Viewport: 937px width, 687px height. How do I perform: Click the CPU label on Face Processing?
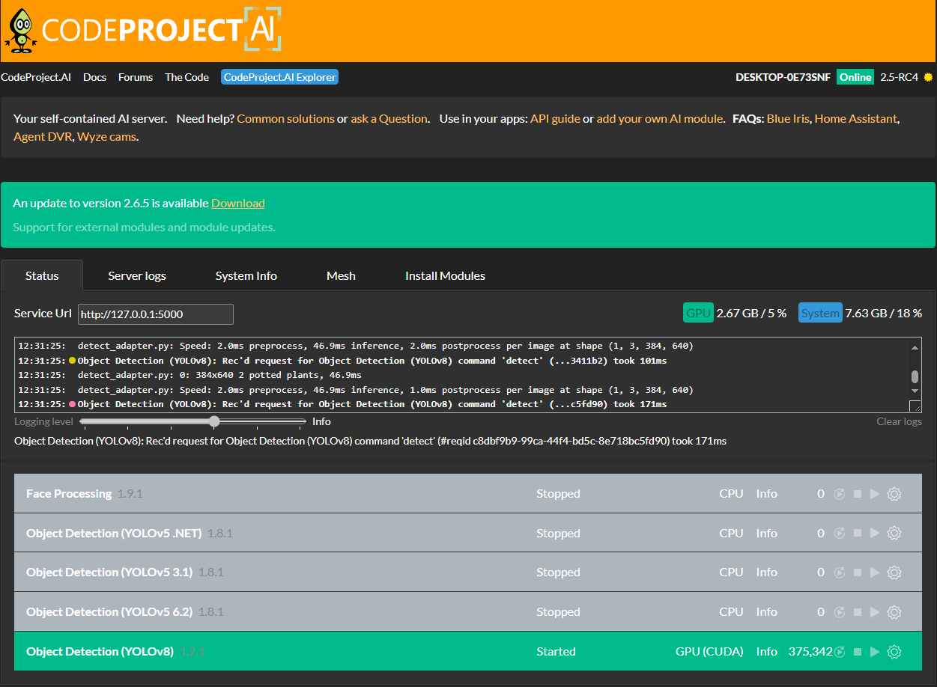coord(731,494)
